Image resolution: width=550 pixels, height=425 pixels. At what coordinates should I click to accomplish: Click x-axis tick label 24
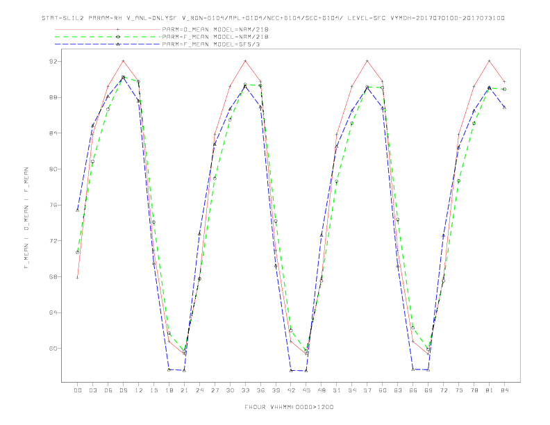click(199, 390)
